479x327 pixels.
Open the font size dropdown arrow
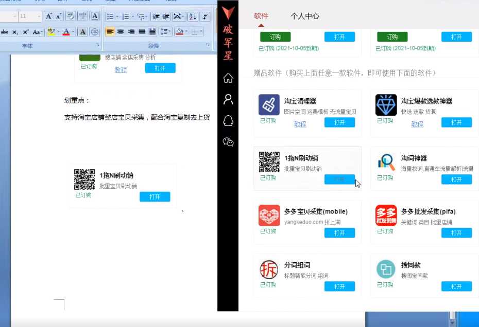39,16
